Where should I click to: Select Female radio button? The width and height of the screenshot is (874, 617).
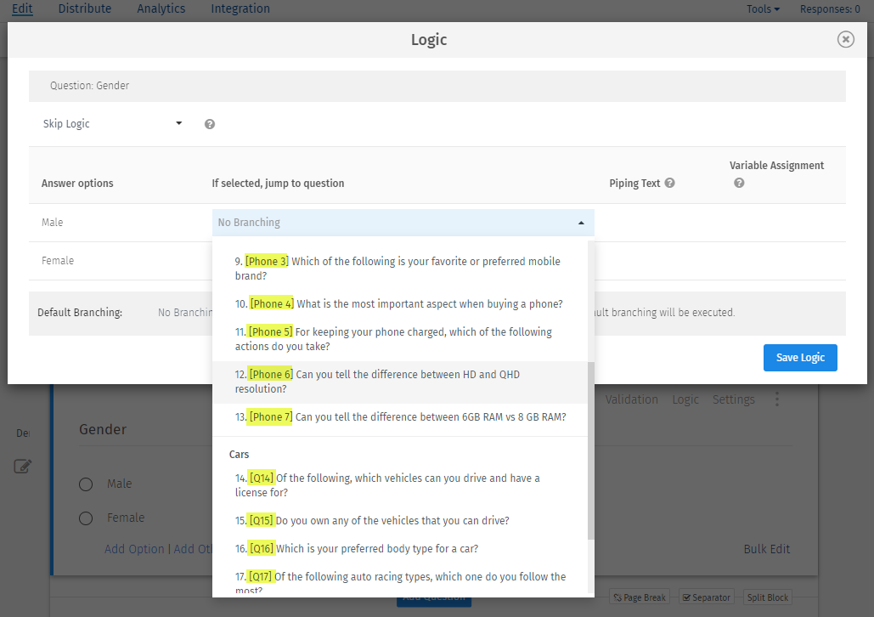[86, 518]
